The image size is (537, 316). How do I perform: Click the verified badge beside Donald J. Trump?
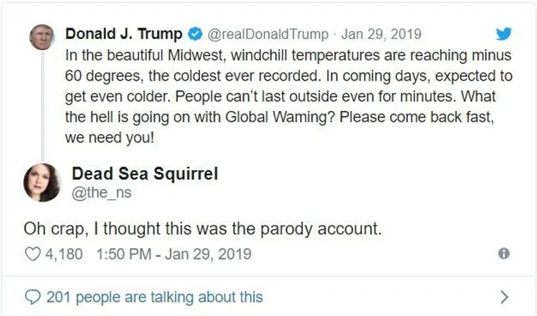point(195,34)
